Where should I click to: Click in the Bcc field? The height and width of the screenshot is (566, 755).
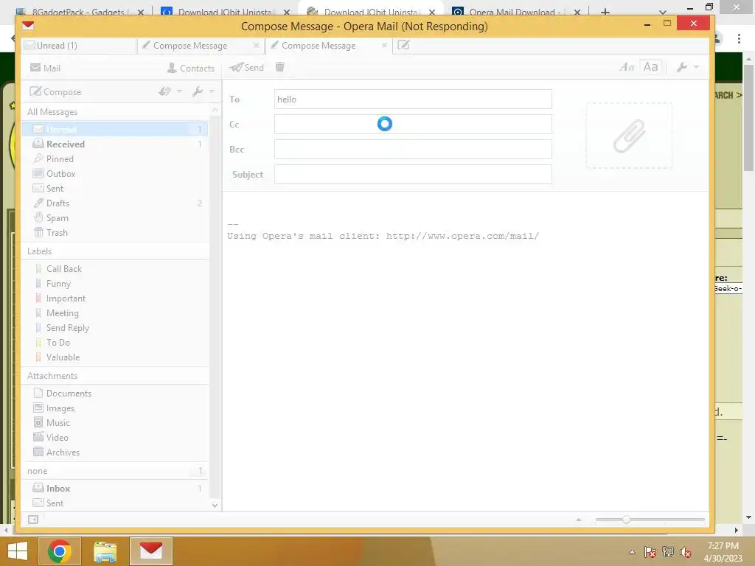[x=413, y=149]
